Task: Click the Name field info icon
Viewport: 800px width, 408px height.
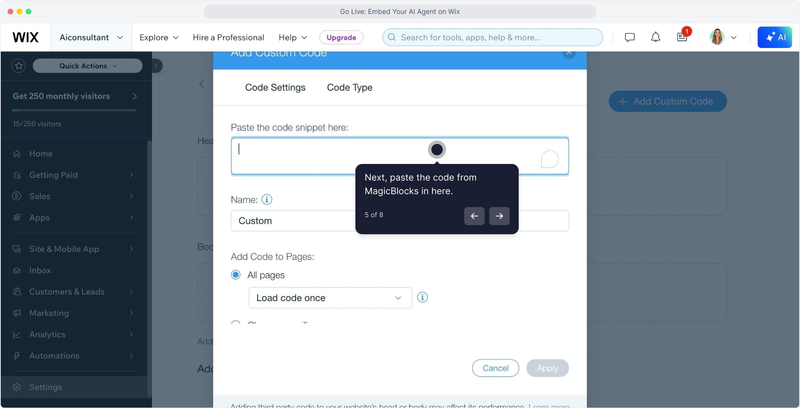Action: coord(267,199)
